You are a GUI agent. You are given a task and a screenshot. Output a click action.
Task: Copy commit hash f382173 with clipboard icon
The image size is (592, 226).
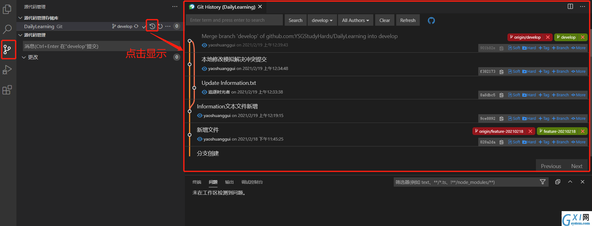[502, 72]
